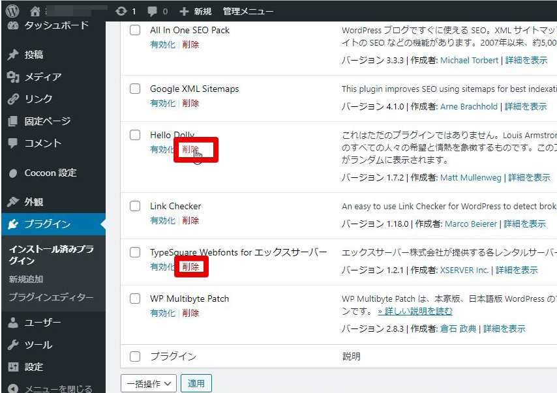Screen dimensions: 557x393
Task: Click the ユーザー person icon
Action: (x=13, y=323)
